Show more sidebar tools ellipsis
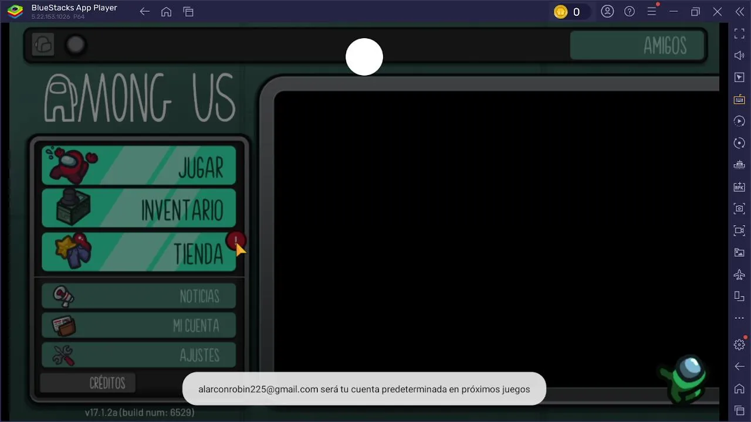The image size is (751, 422). click(739, 318)
